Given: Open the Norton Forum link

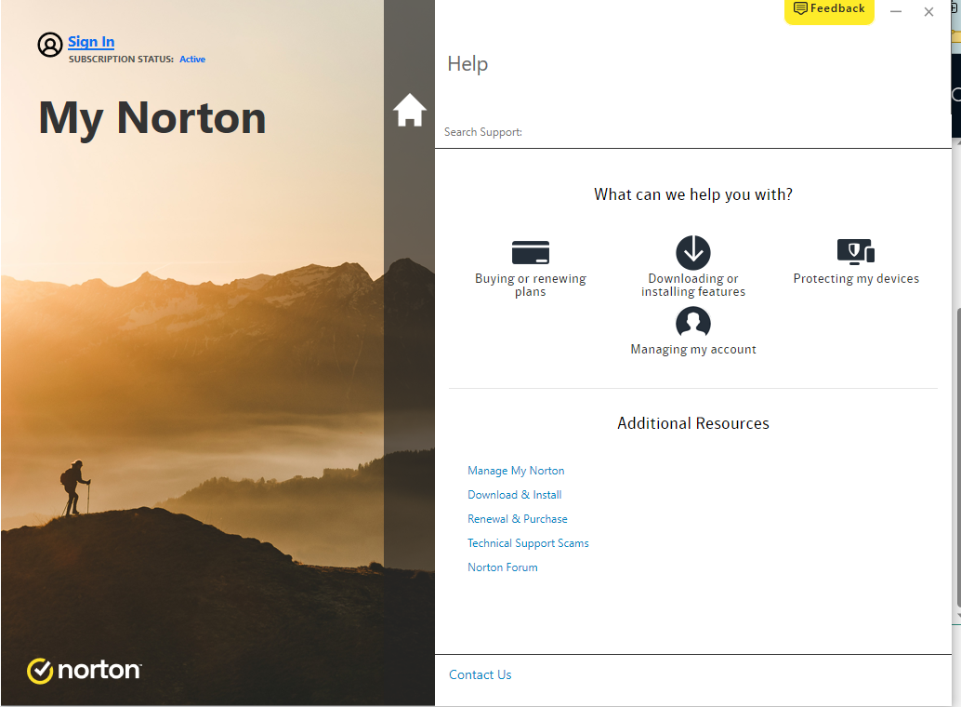Looking at the screenshot, I should [x=503, y=567].
